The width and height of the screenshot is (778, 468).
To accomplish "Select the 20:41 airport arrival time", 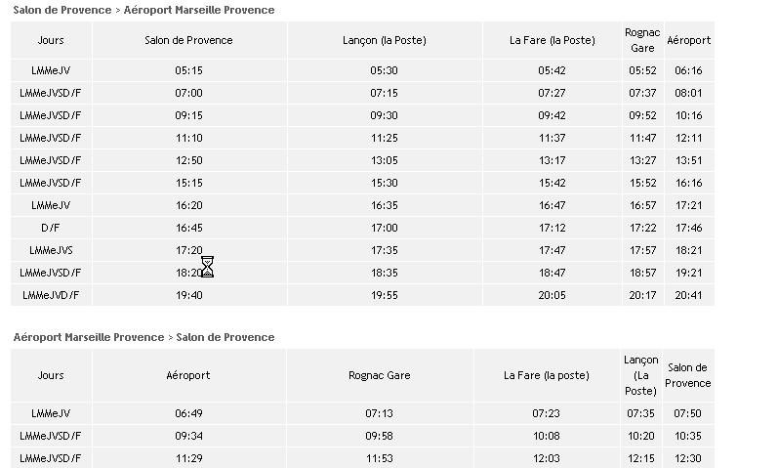I will pyautogui.click(x=688, y=295).
